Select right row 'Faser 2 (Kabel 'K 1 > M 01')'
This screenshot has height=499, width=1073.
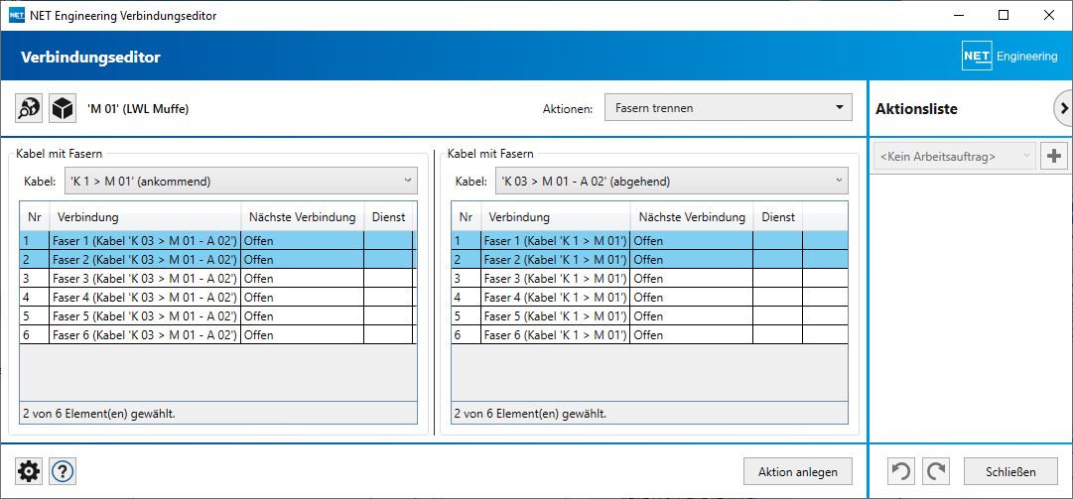pyautogui.click(x=649, y=260)
